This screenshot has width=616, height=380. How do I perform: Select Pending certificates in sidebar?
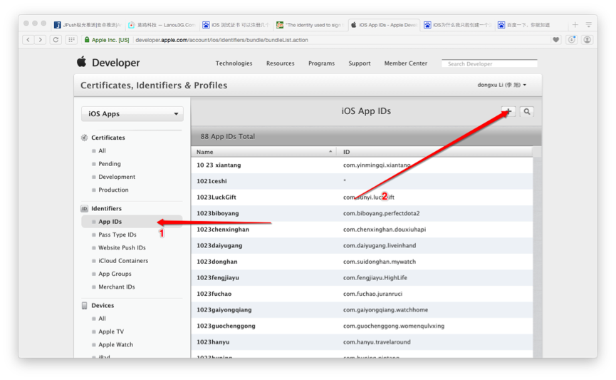(x=110, y=164)
